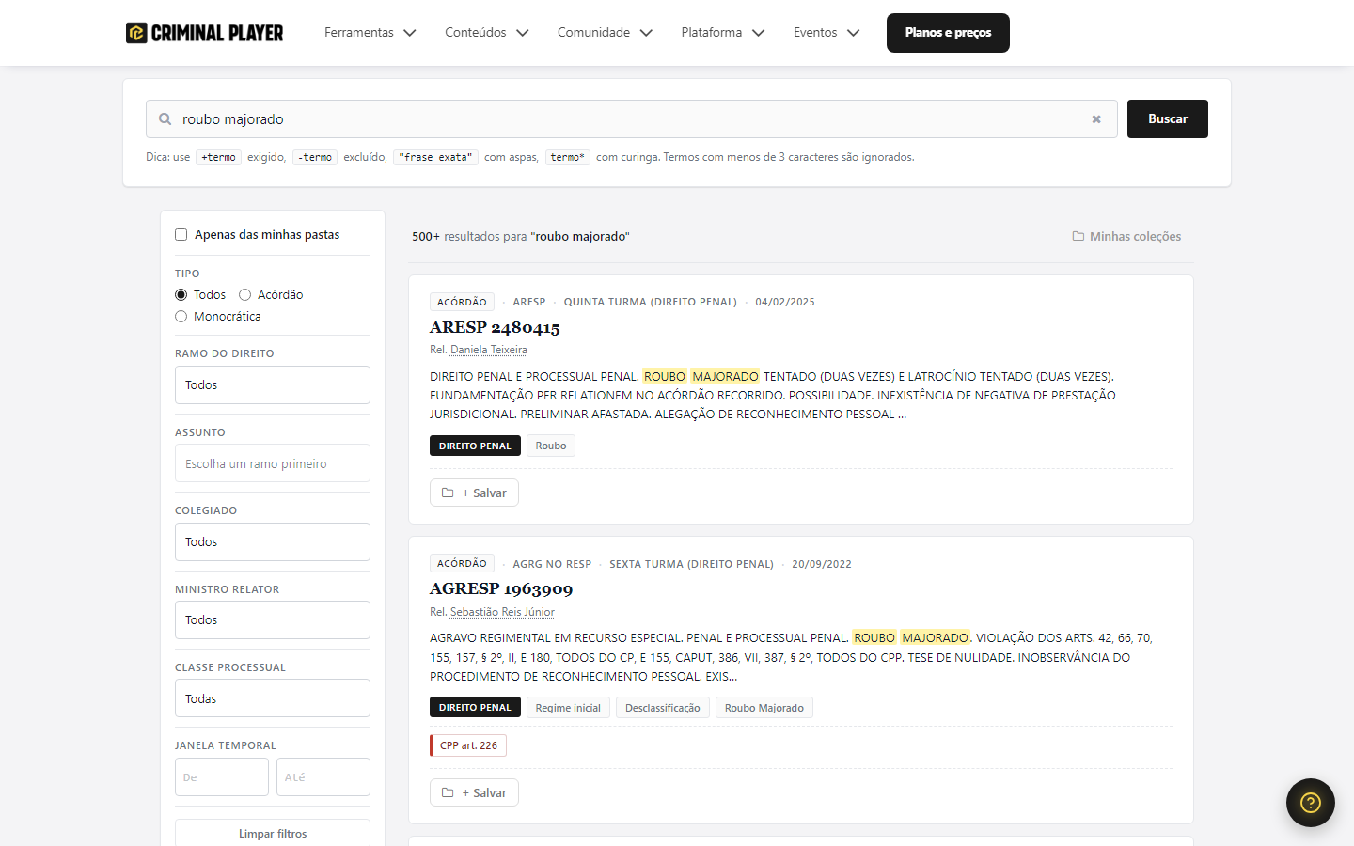1354x846 pixels.
Task: Open Ramo do Direito dropdown
Action: (x=273, y=385)
